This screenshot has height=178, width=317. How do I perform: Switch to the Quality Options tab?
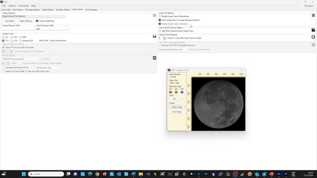(48, 9)
